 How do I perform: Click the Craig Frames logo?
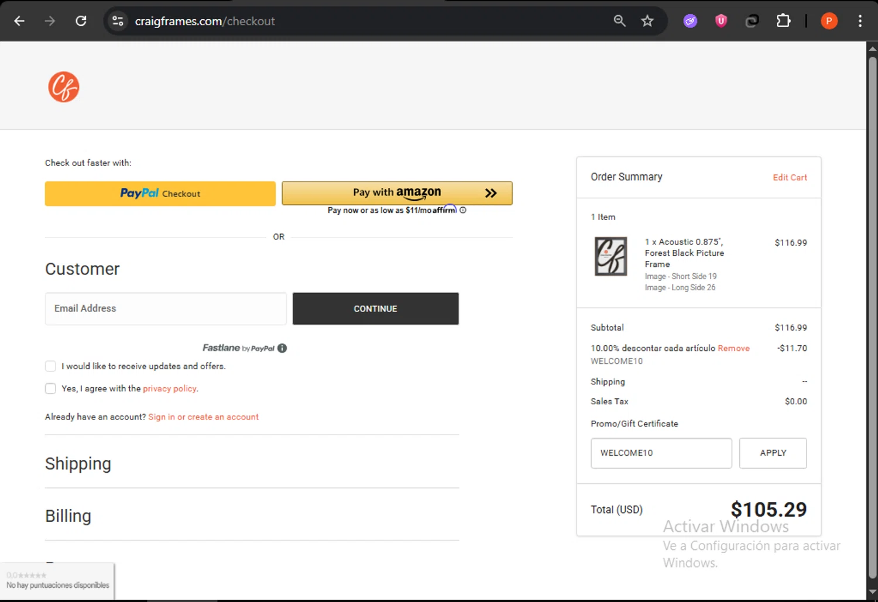coord(64,87)
